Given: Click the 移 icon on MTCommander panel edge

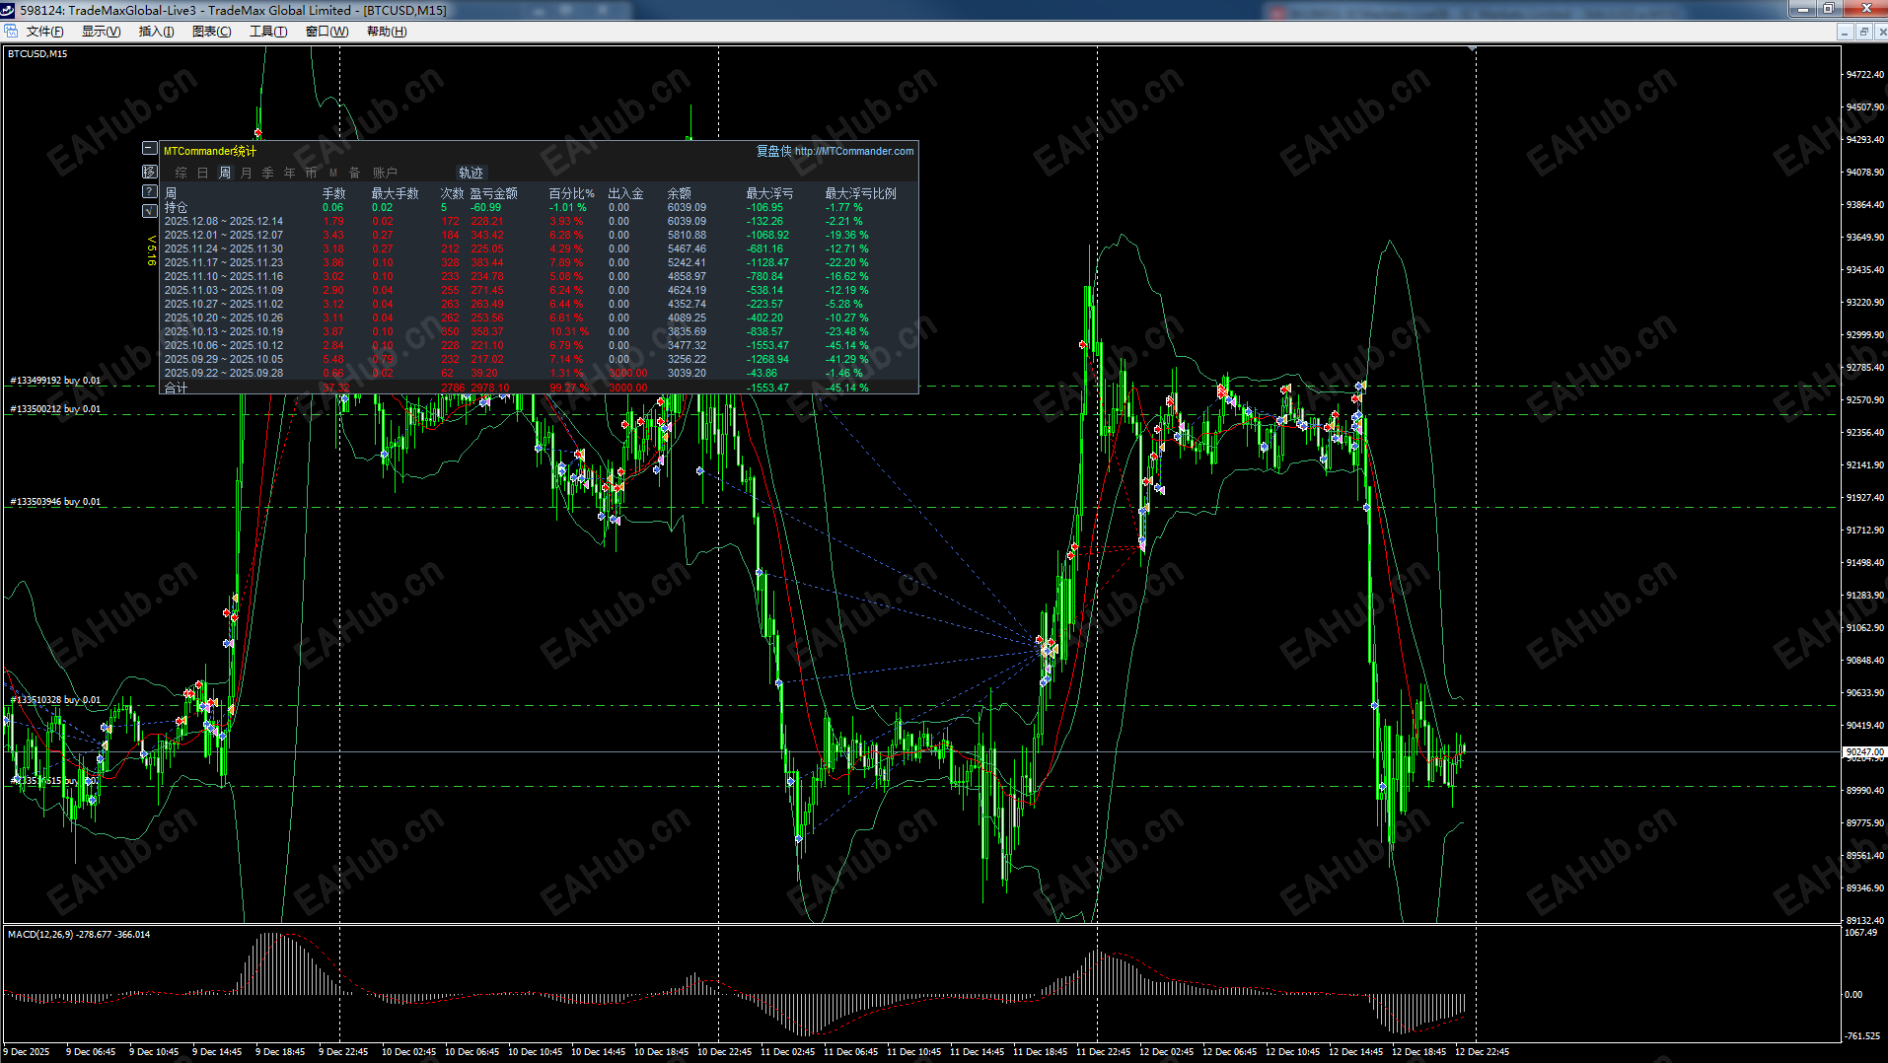Looking at the screenshot, I should [x=149, y=172].
